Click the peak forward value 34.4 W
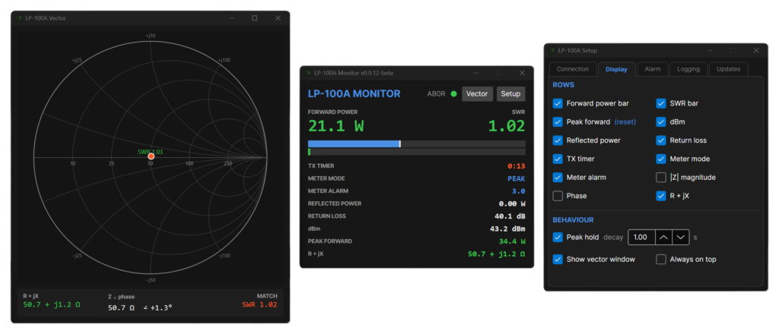Screen dimensions: 779x334 coord(512,241)
